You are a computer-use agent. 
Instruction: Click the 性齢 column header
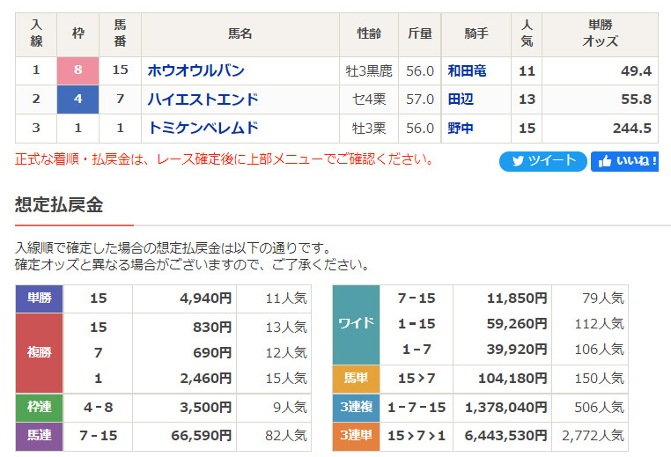pos(369,33)
